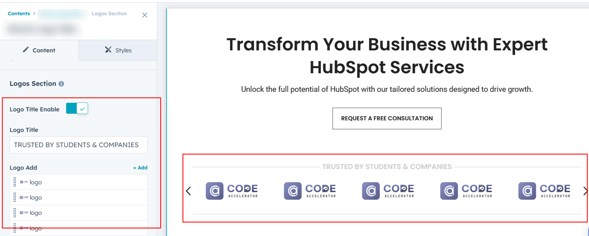The height and width of the screenshot is (236, 589).
Task: Select the Trusted By Students & Companies preview heading
Action: [x=387, y=167]
